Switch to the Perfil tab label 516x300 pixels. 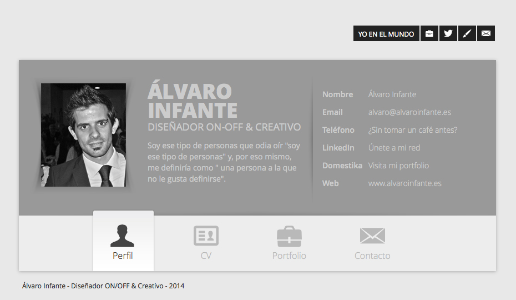click(x=123, y=256)
